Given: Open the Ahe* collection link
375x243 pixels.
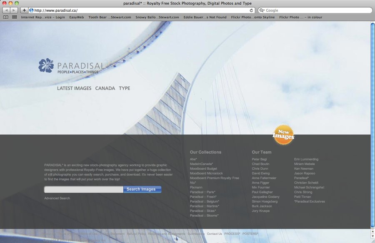Looking at the screenshot, I should click(x=193, y=159).
